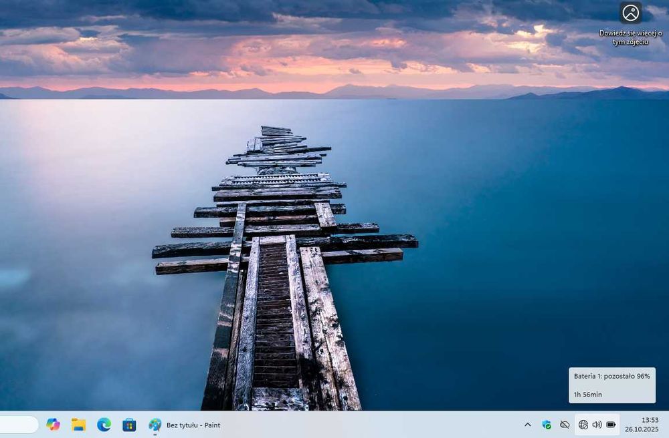Open Windows Security tray icon
The image size is (669, 438).
546,425
